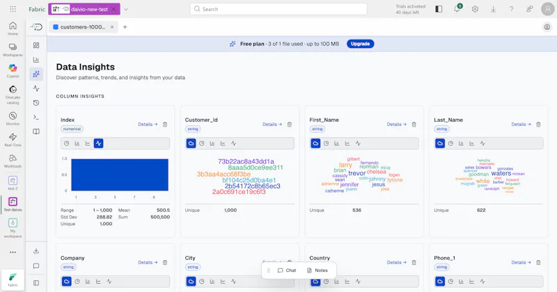This screenshot has height=292, width=557.
Task: Click the drag handle on Chat/Notes bar
Action: click(x=269, y=270)
